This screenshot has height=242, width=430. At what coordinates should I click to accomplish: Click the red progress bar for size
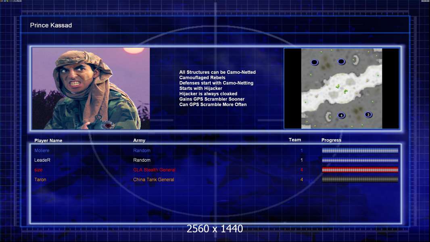tap(360, 170)
